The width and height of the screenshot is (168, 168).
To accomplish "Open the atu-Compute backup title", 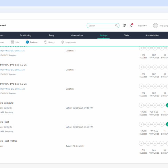I will [7, 103].
